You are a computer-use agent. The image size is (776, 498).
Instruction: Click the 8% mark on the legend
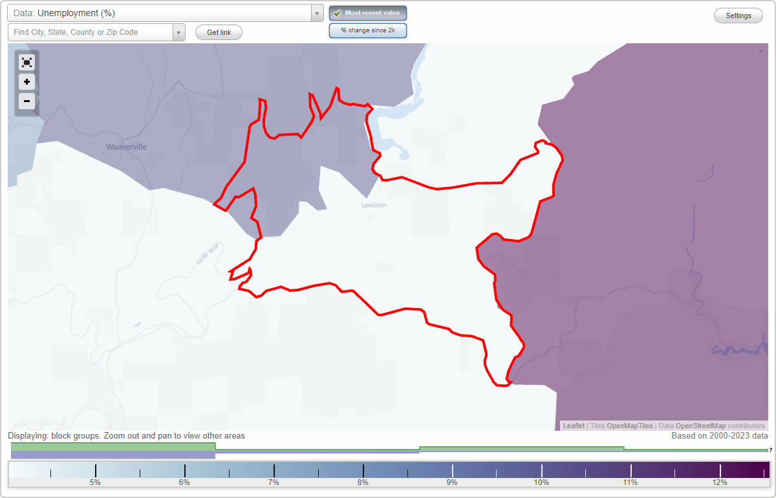(x=363, y=482)
